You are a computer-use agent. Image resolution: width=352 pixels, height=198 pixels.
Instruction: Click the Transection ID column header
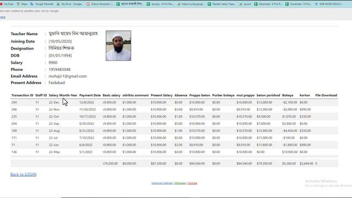pos(22,95)
